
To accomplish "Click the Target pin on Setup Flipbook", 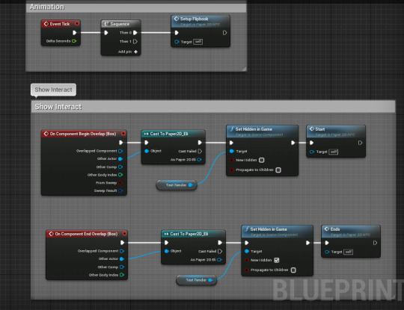I will (177, 42).
